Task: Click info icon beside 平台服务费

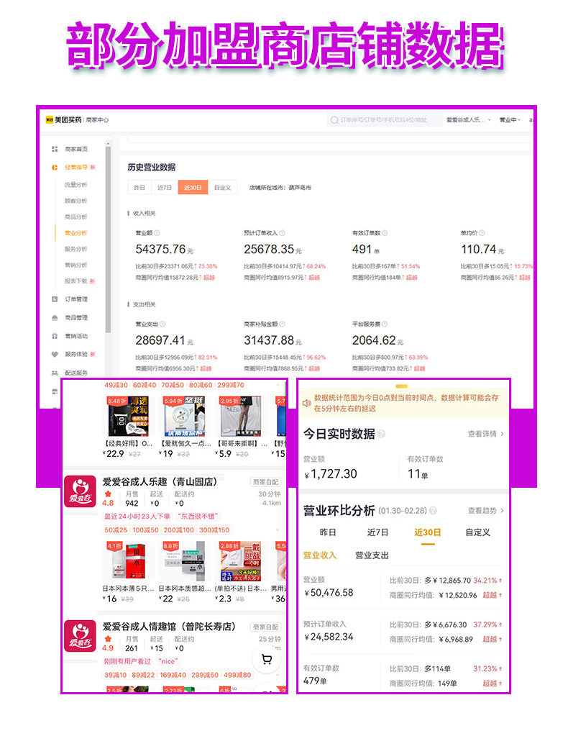Action: (x=385, y=324)
